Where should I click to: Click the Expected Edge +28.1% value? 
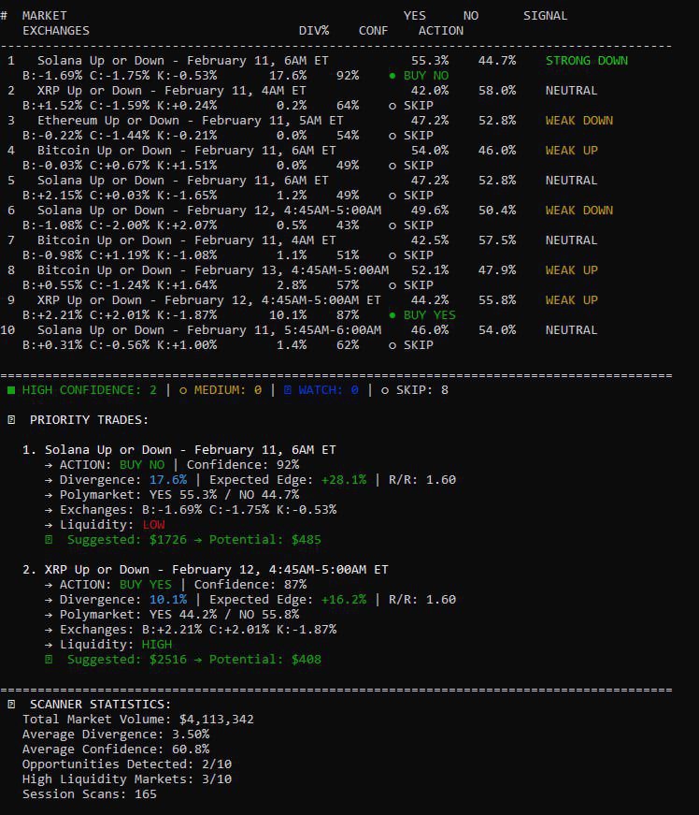pyautogui.click(x=344, y=480)
